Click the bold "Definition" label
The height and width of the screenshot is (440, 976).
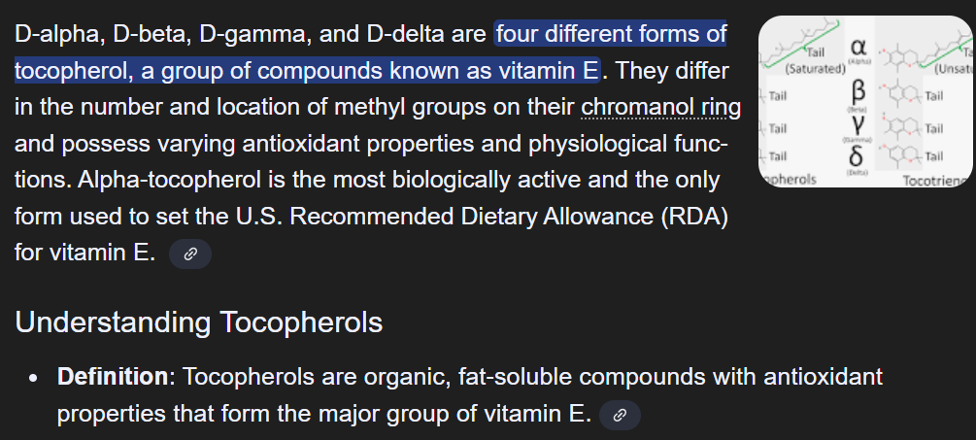pos(113,376)
